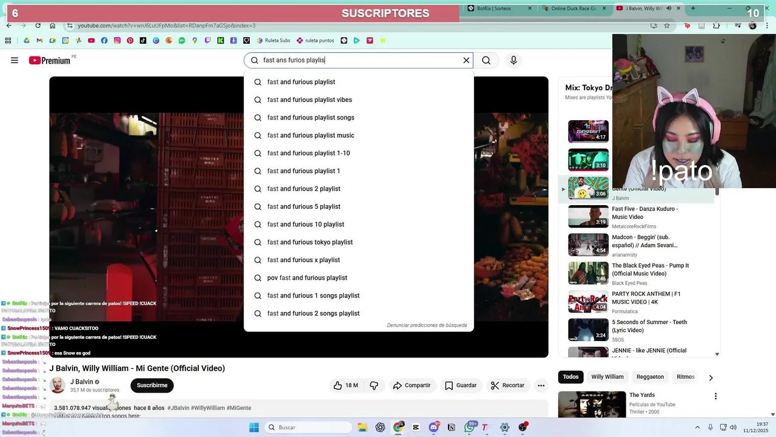The height and width of the screenshot is (437, 776).
Task: Choose suggestion fast and furious tokyo playlist
Action: (x=359, y=242)
